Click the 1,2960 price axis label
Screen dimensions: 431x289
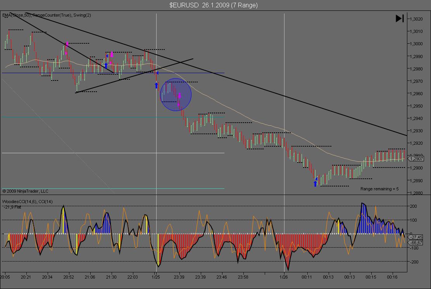click(x=416, y=94)
